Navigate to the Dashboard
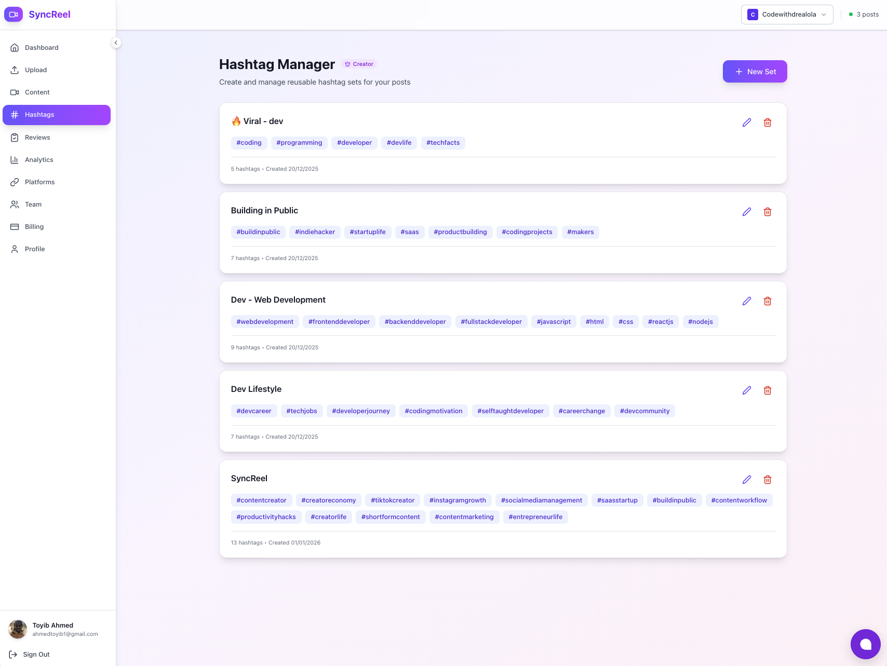The width and height of the screenshot is (887, 666). tap(42, 47)
